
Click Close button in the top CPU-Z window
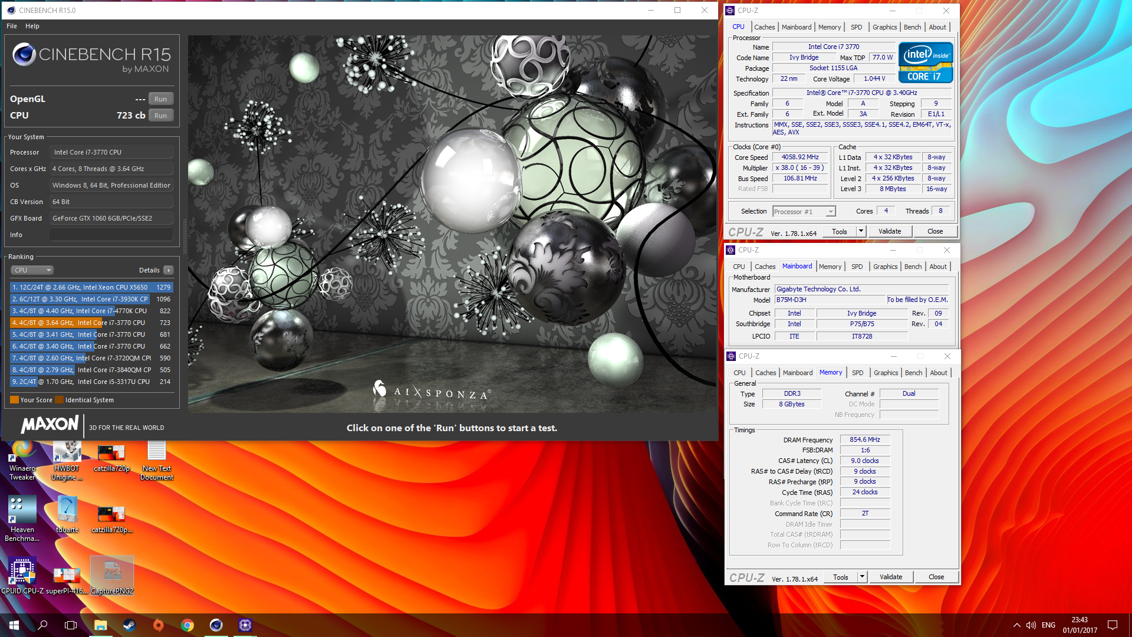coord(935,231)
